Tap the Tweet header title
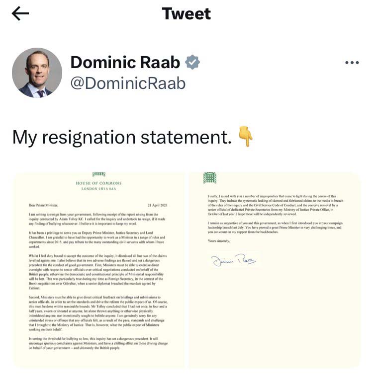Screen dimensions: 373x382 point(186,14)
